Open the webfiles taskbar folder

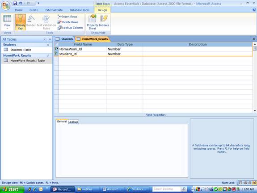click(x=87, y=189)
